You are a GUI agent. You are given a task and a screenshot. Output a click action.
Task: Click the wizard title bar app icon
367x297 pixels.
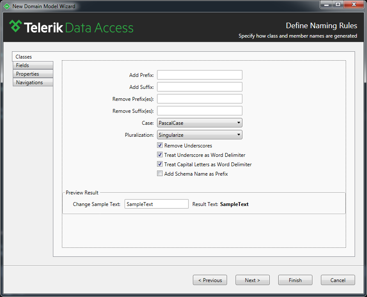tap(7, 6)
